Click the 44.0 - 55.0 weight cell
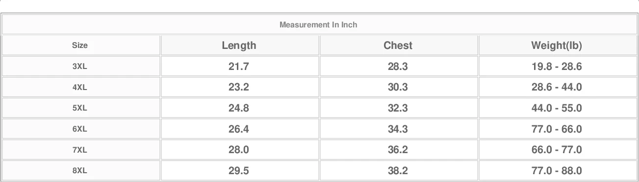 click(557, 108)
